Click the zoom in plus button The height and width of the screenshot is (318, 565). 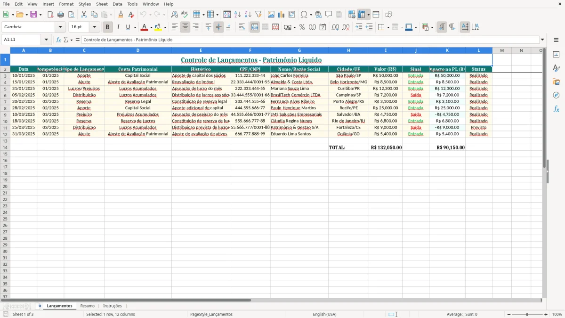click(x=546, y=314)
